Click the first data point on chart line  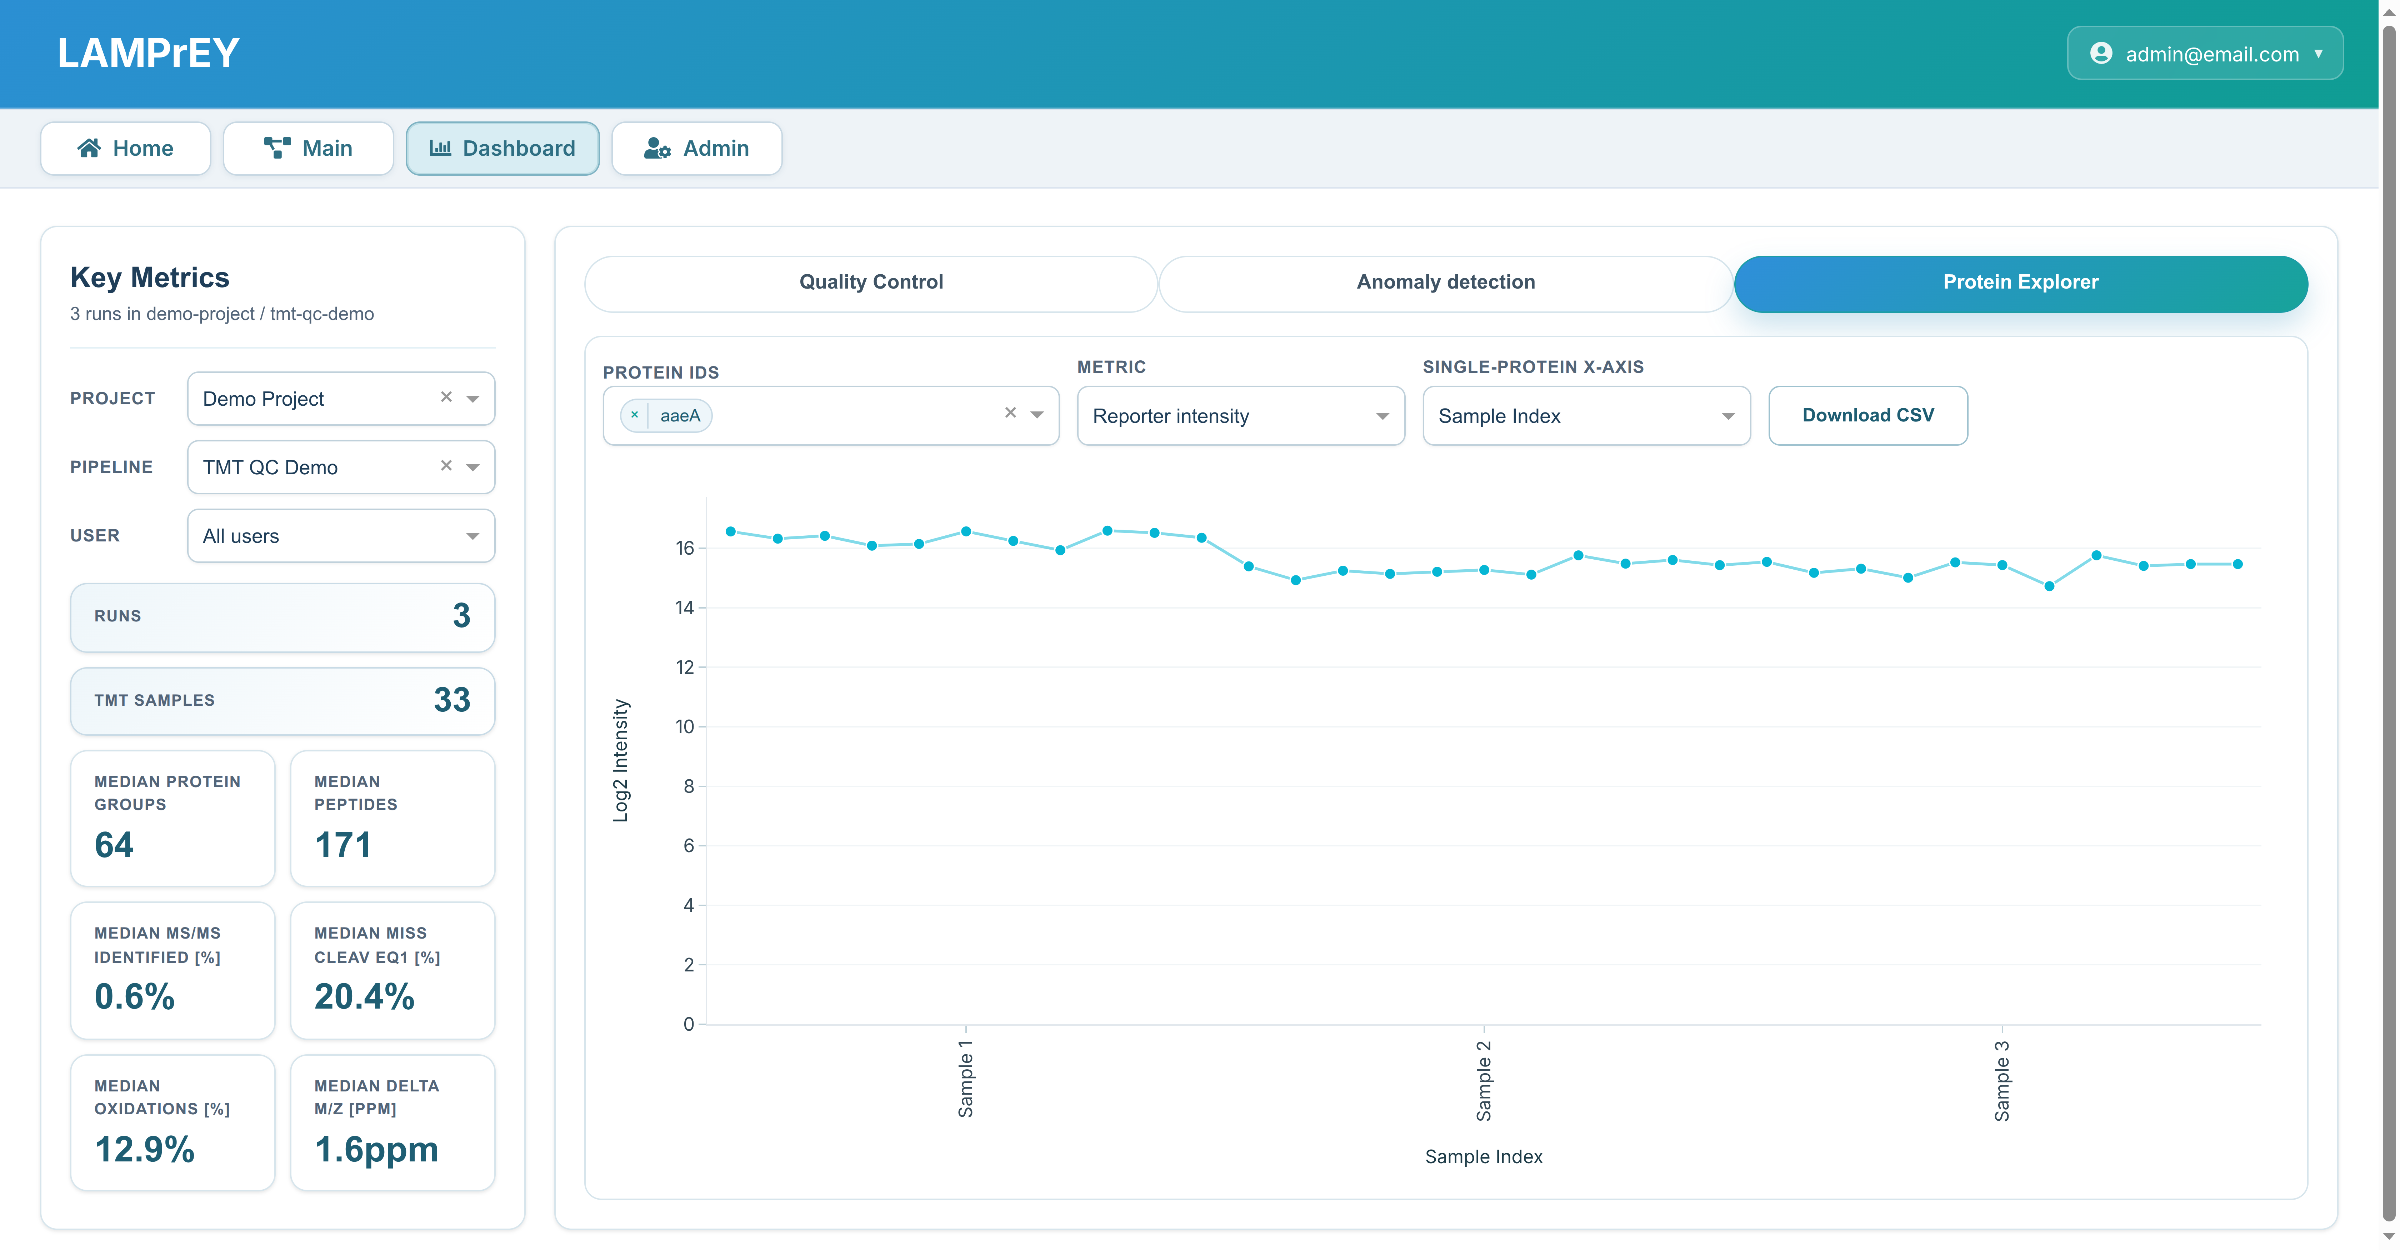[x=730, y=532]
